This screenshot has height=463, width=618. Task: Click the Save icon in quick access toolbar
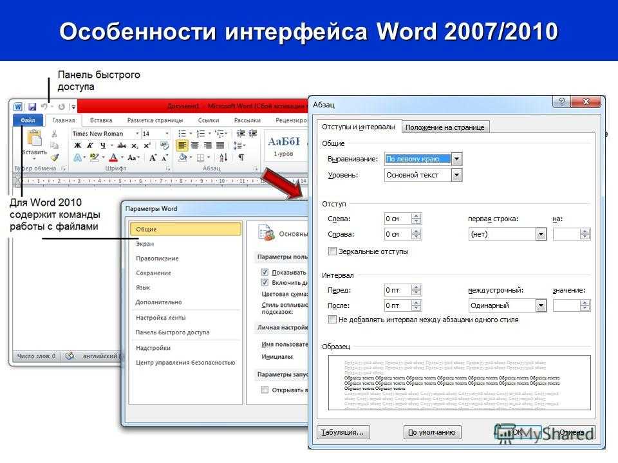32,107
